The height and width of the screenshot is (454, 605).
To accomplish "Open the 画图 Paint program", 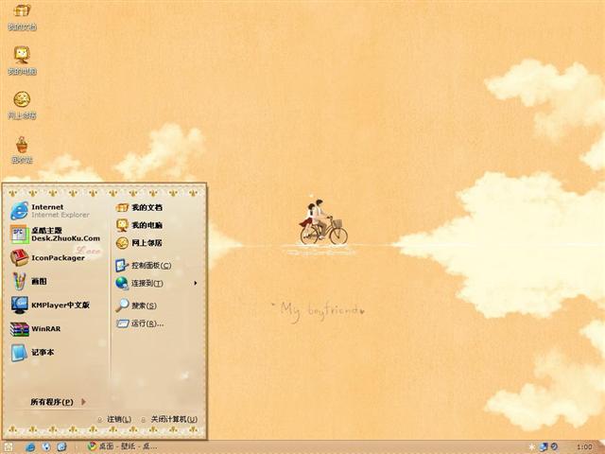I will 29,281.
